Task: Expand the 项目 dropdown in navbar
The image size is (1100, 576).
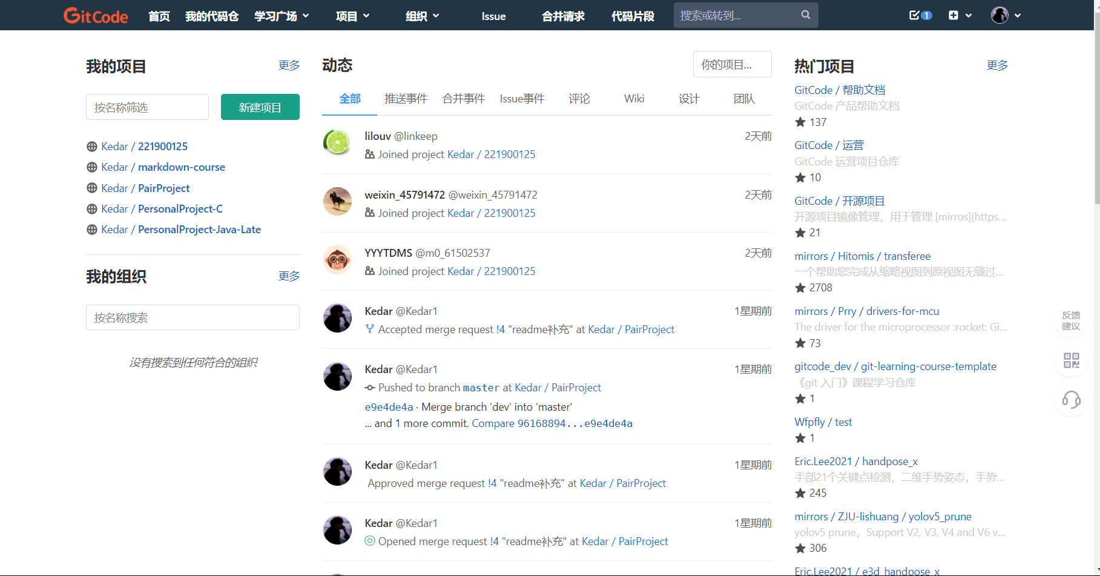Action: 353,16
